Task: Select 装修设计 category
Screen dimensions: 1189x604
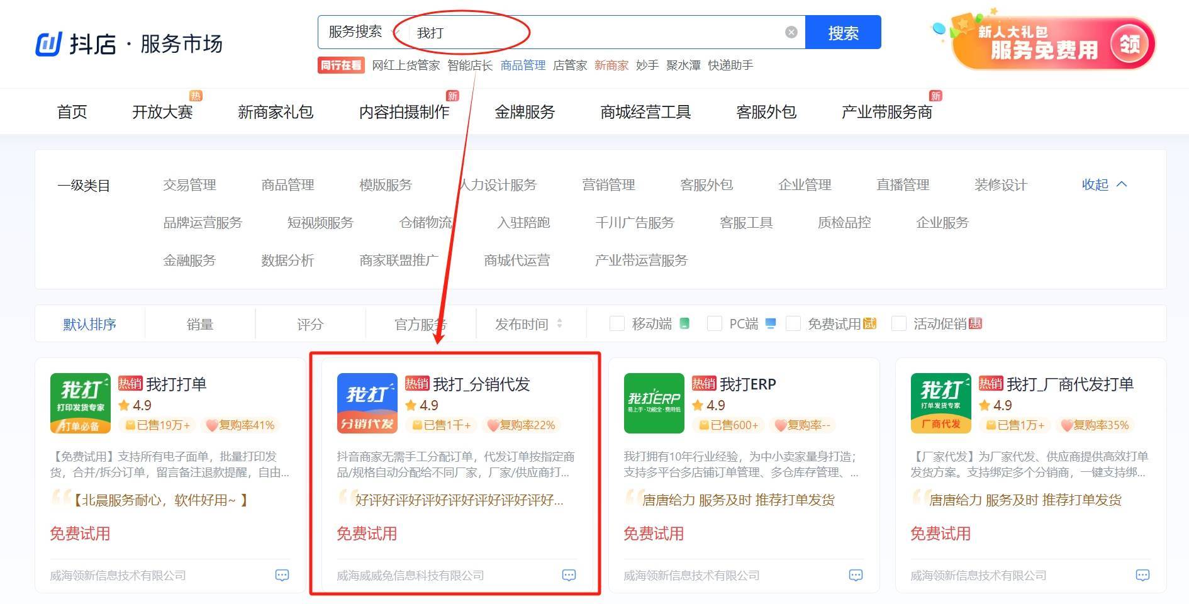Action: 1001,185
